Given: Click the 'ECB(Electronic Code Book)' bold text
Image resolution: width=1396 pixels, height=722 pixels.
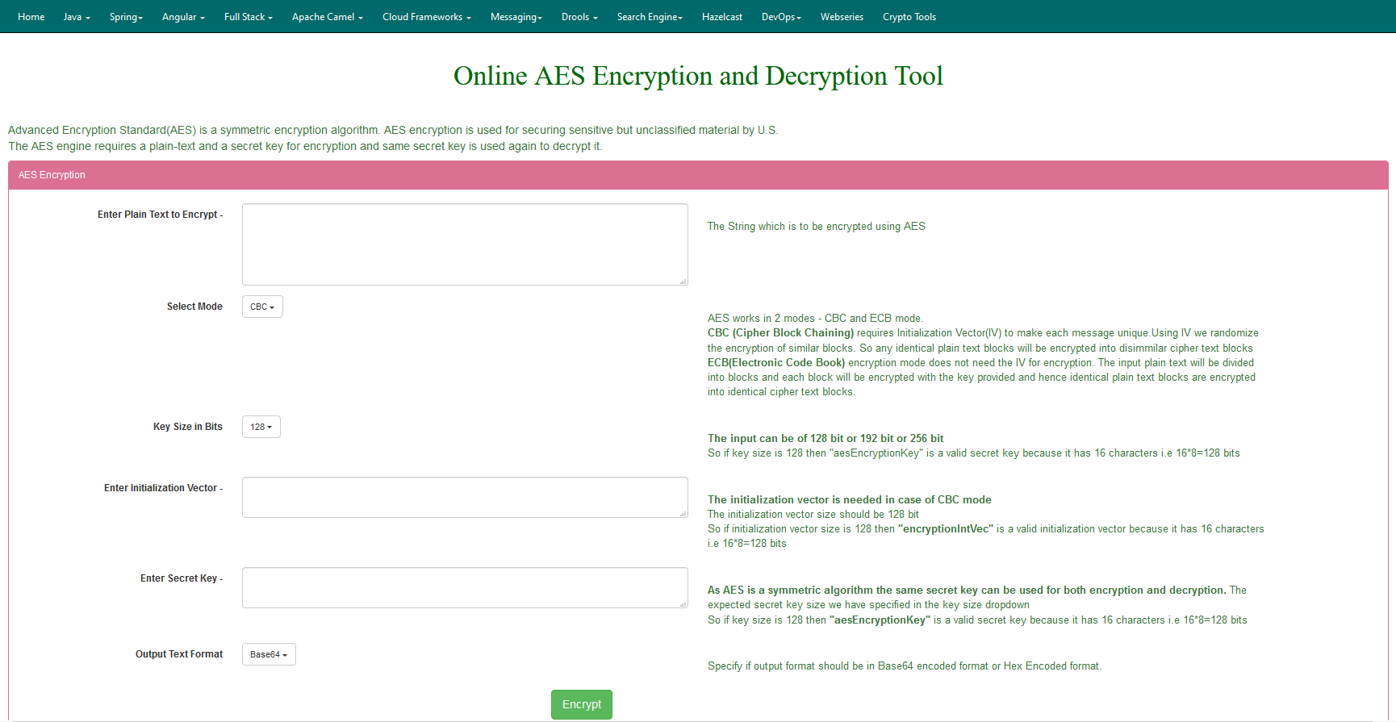Looking at the screenshot, I should [x=776, y=363].
